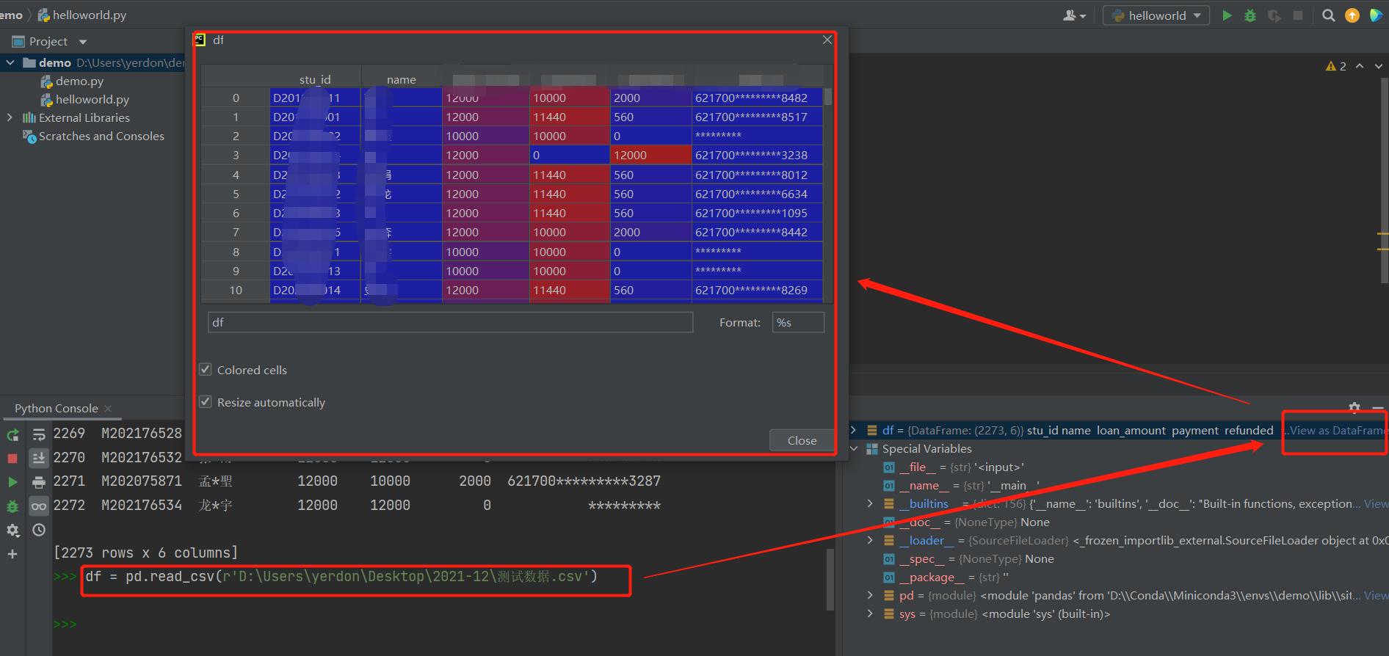Sort by the stu_id column header

(x=315, y=79)
